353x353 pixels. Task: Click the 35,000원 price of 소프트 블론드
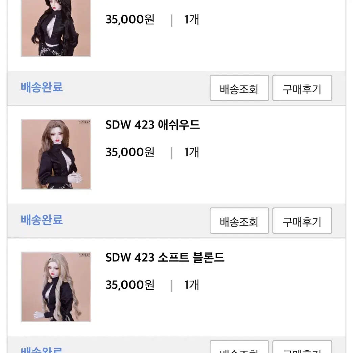pyautogui.click(x=130, y=285)
